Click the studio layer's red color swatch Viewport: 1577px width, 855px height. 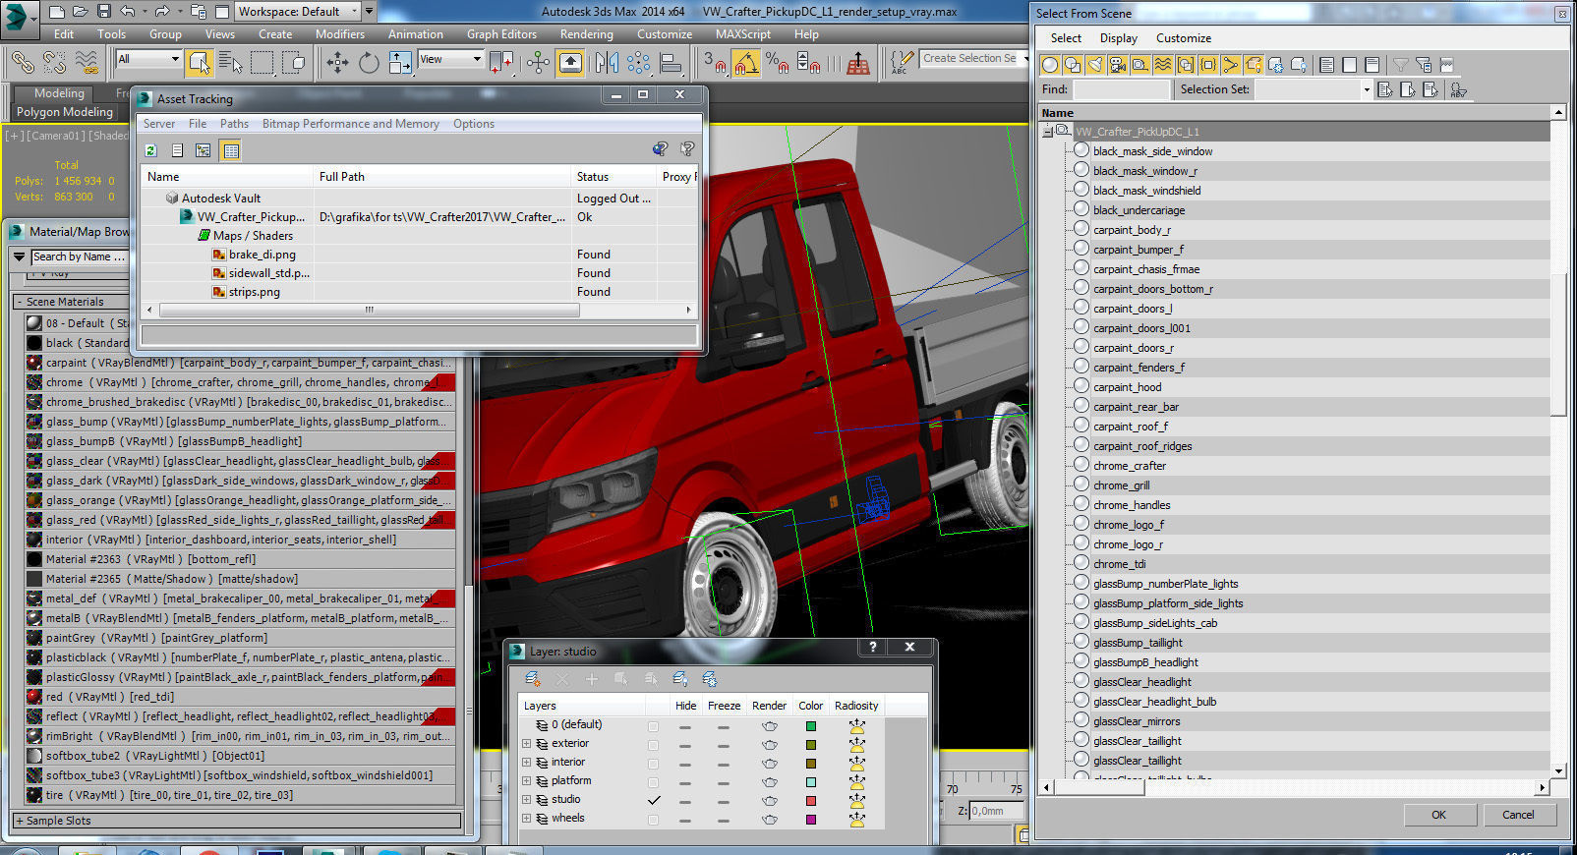[811, 801]
